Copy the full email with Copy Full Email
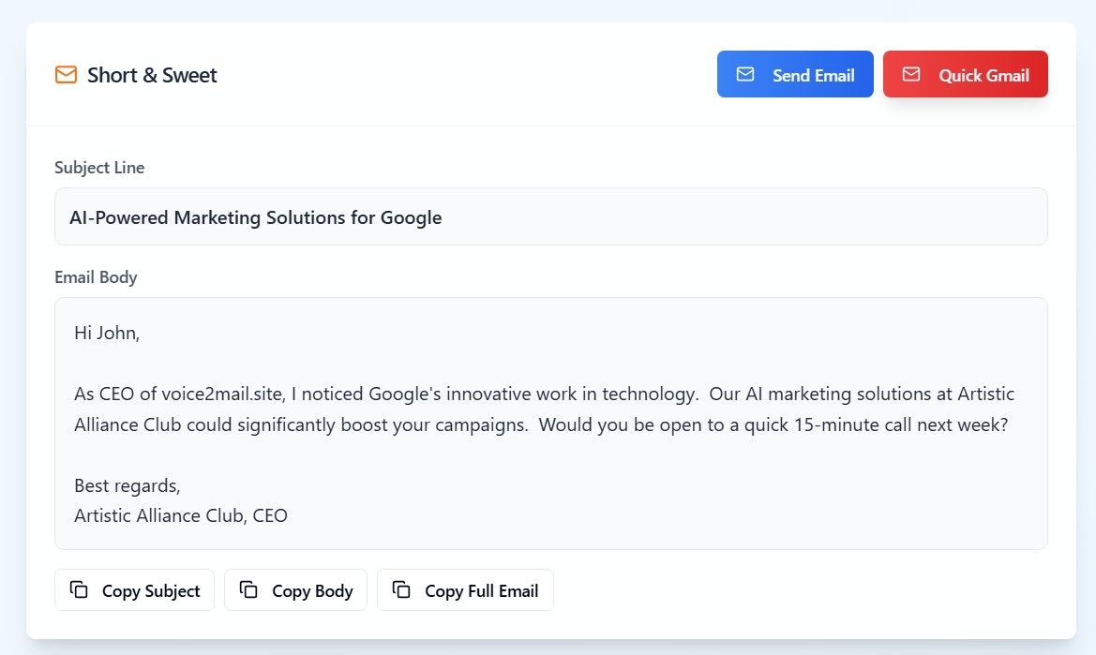1096x655 pixels. [465, 590]
